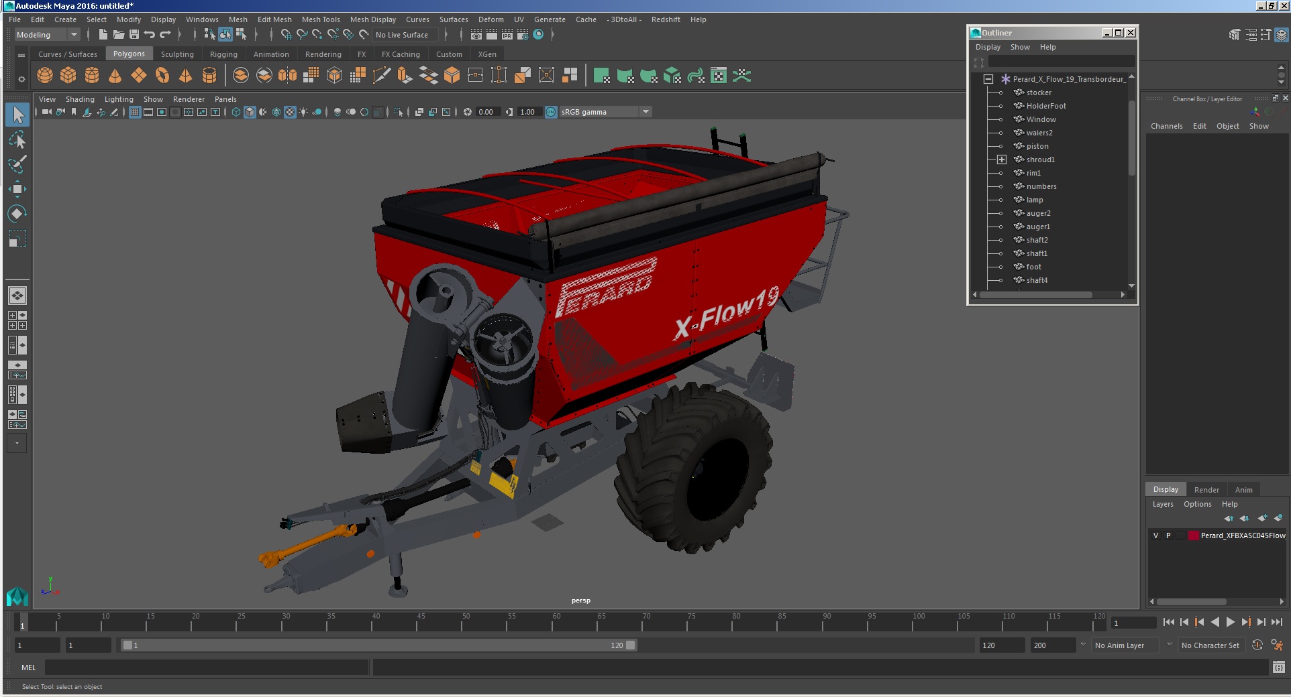Activate the Paint Selection tool
This screenshot has width=1291, height=697.
coord(17,164)
